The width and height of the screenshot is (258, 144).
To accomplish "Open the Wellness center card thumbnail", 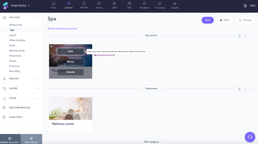I will pos(70,109).
